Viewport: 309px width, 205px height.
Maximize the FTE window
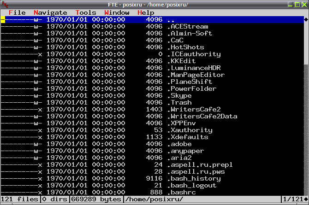tap(297, 5)
